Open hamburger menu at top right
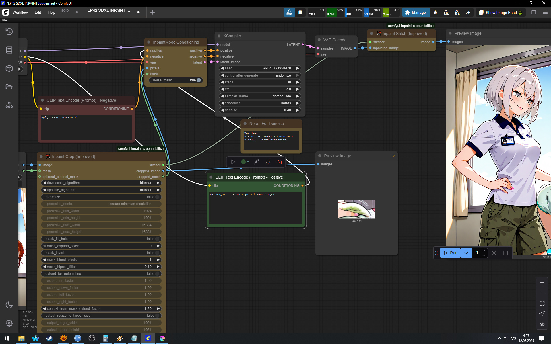This screenshot has width=551, height=344. coord(545,12)
